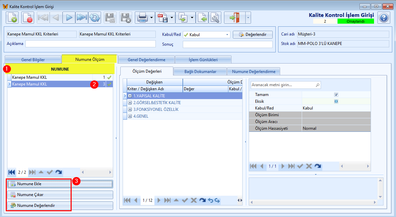Image resolution: width=396 pixels, height=217 pixels.
Task: Click the refresh arrow in NUMUNE list navigator
Action: tap(58, 172)
